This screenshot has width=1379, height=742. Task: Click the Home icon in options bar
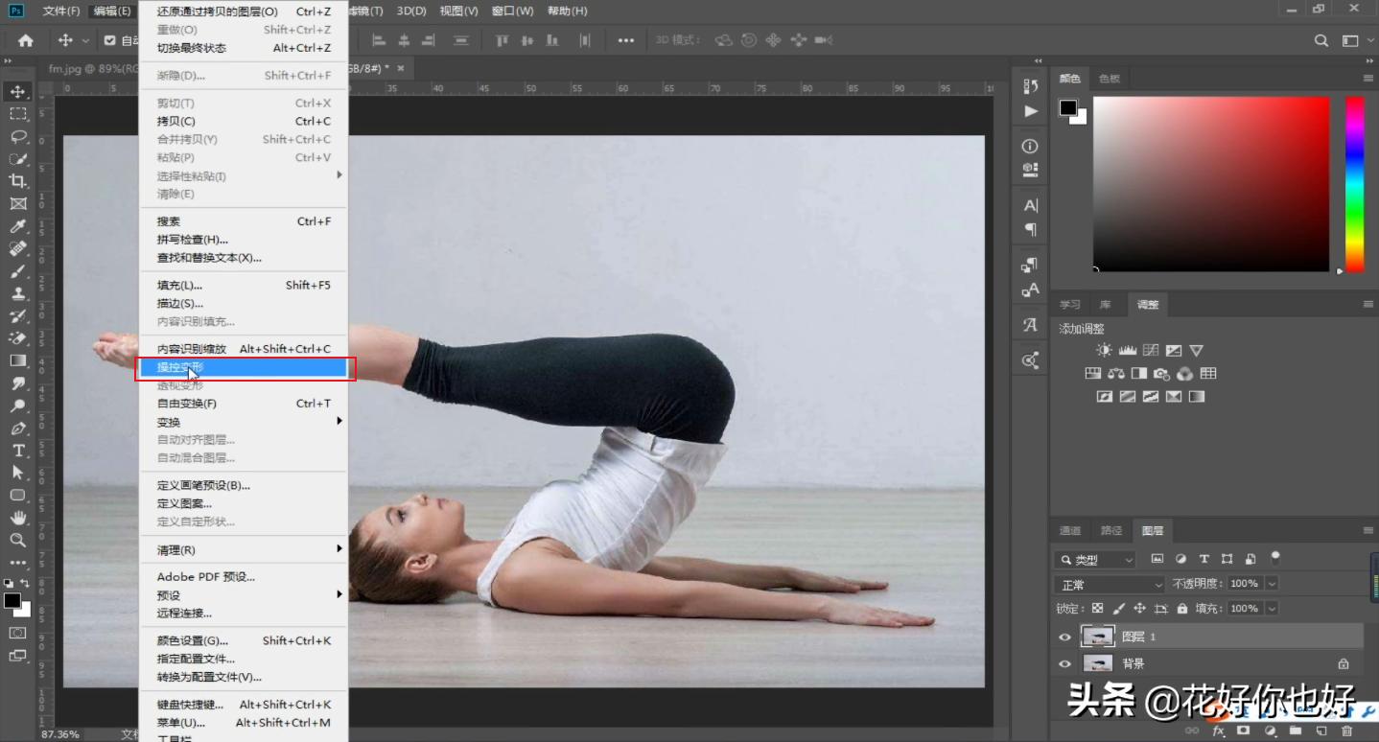click(26, 40)
